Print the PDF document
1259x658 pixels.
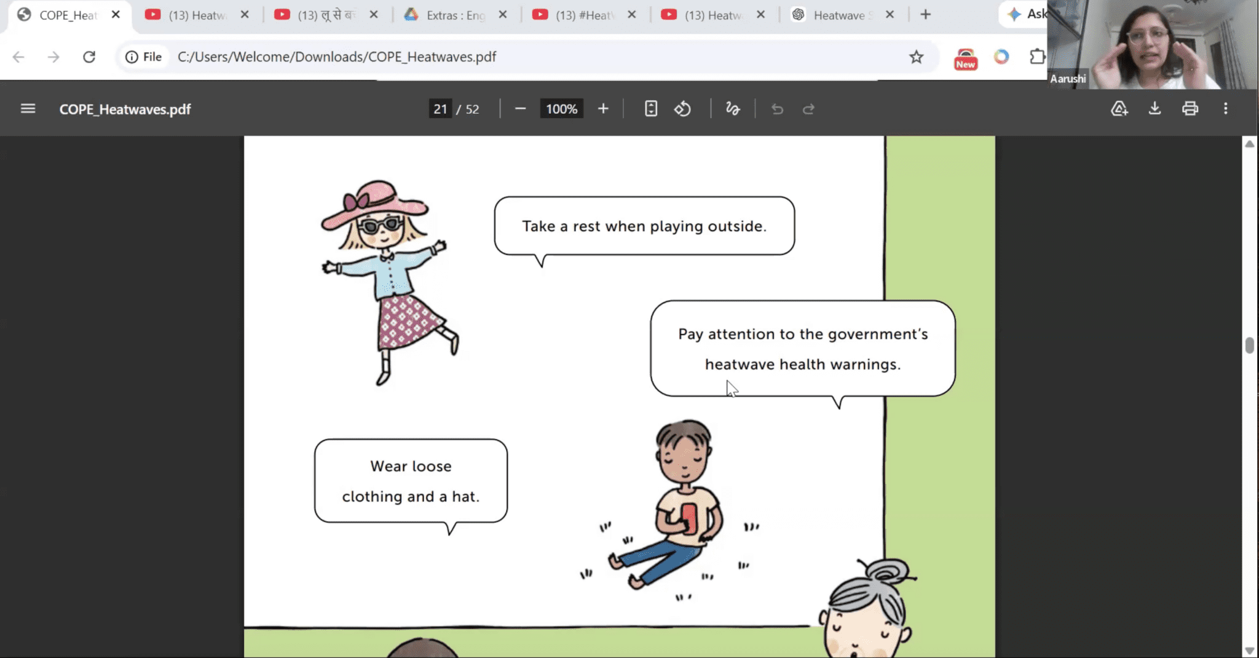click(1190, 109)
